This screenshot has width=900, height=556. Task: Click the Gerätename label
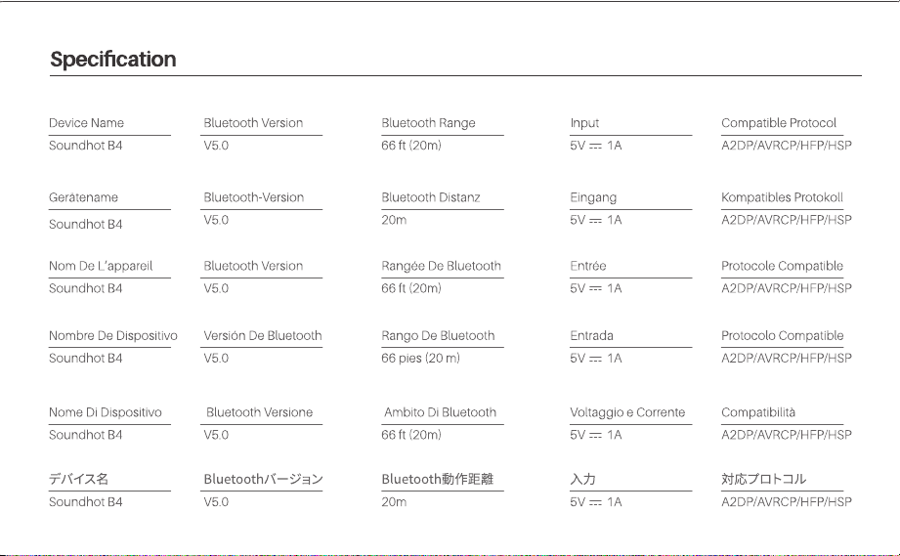tap(83, 197)
